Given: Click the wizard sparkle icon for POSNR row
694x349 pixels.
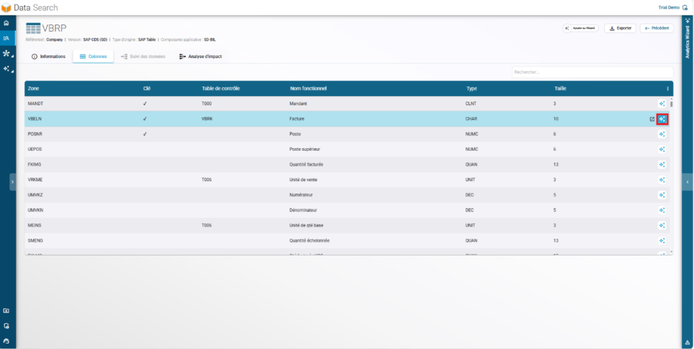Looking at the screenshot, I should [x=661, y=134].
